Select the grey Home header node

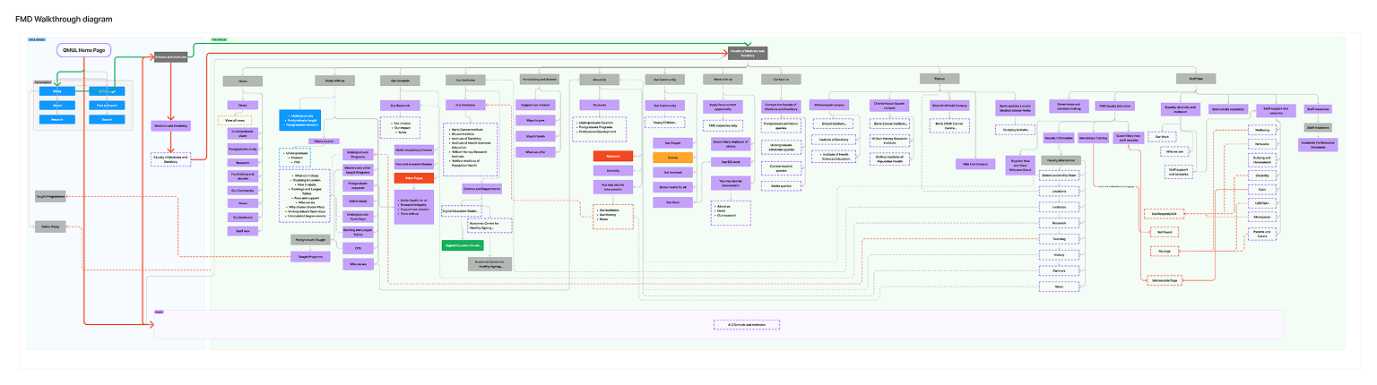point(242,81)
